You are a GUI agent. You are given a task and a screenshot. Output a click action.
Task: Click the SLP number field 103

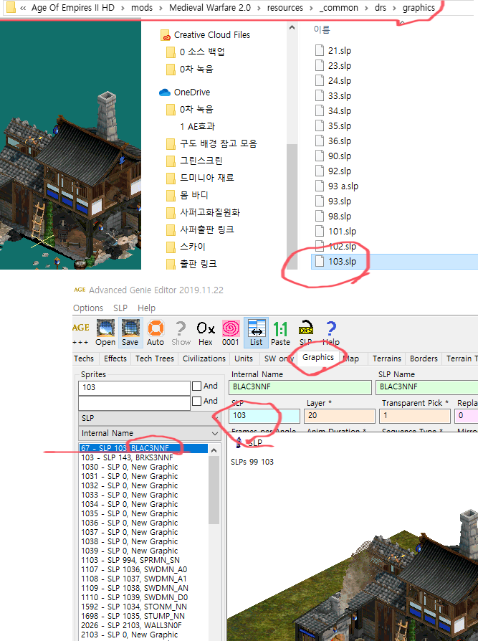264,416
